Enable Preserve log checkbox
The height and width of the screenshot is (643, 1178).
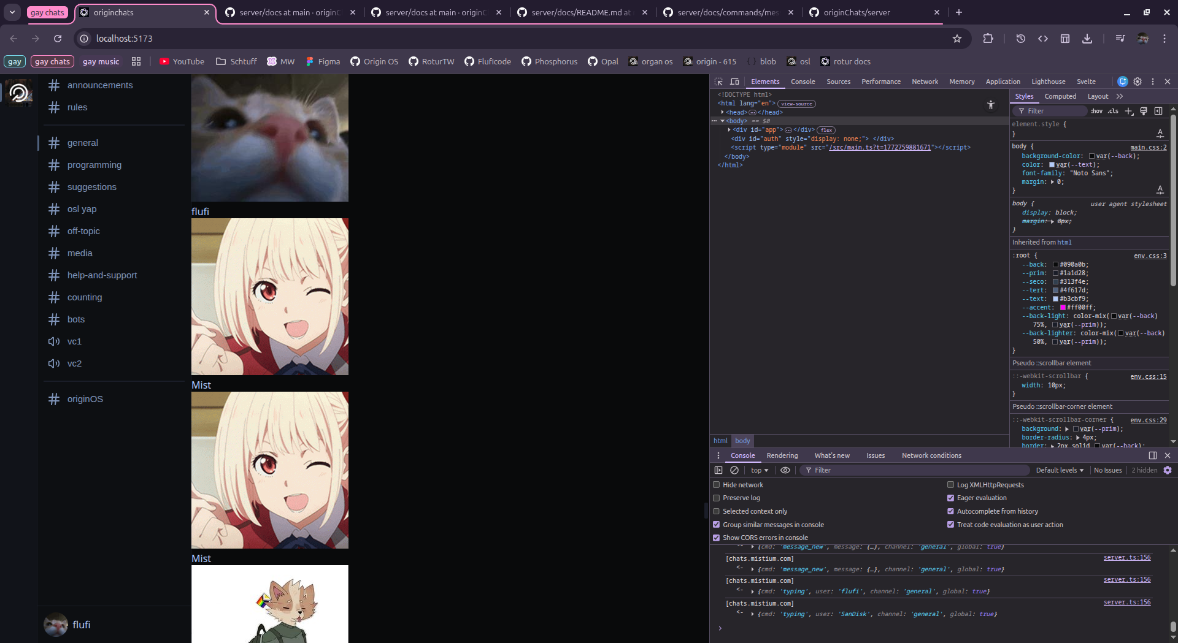(716, 498)
